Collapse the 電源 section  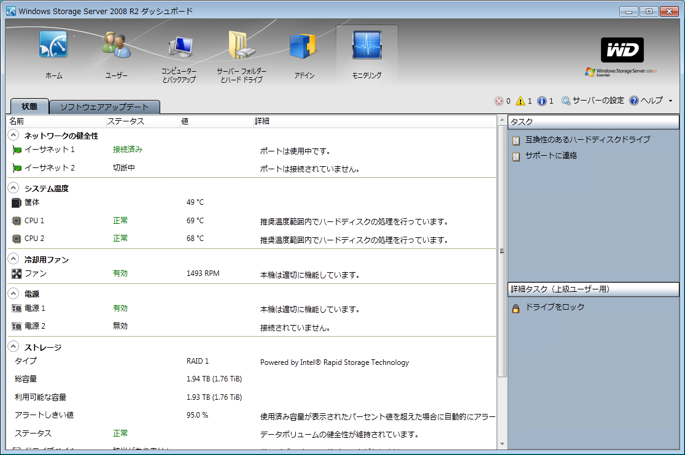[14, 293]
